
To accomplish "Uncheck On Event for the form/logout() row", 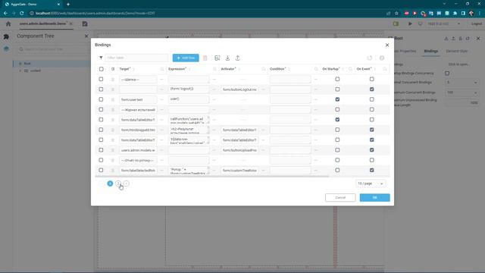I will point(371,89).
